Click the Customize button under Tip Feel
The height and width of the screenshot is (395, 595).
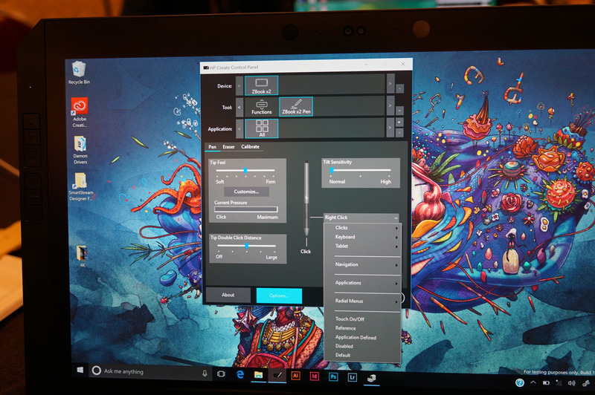pyautogui.click(x=246, y=192)
